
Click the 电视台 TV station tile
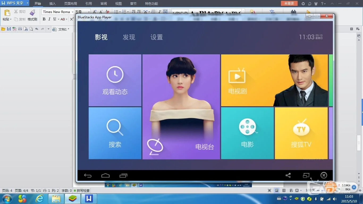tap(181, 107)
